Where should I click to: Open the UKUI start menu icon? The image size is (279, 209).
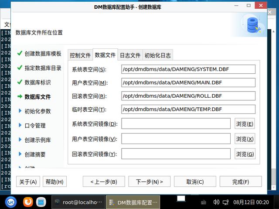coord(11,202)
